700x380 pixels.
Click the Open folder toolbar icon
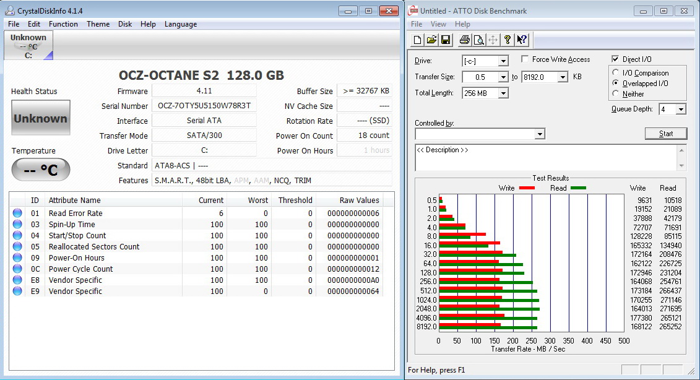pyautogui.click(x=431, y=40)
